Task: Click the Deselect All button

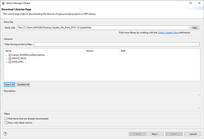Action: point(23,85)
